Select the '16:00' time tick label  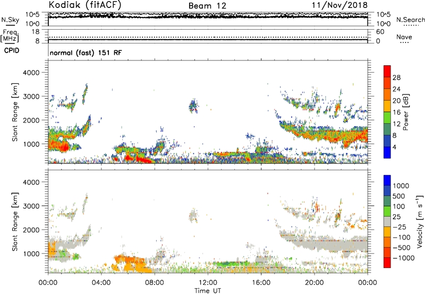pyautogui.click(x=261, y=283)
